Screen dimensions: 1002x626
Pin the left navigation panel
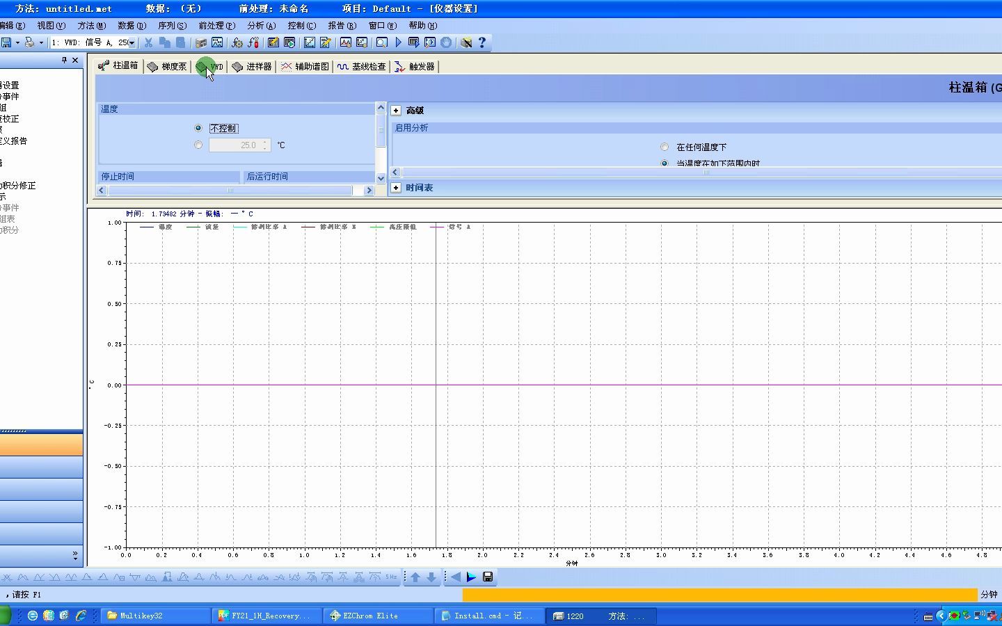click(64, 60)
